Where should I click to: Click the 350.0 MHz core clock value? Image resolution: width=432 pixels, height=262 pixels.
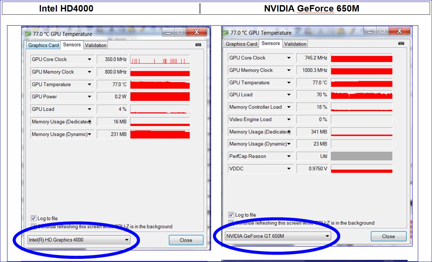(112, 60)
